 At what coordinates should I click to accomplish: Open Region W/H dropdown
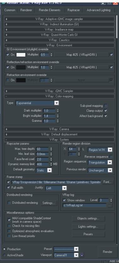(100, 149)
